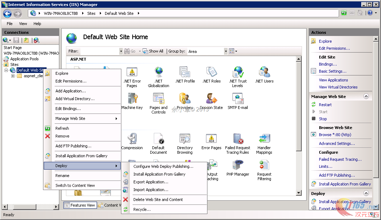The image size is (381, 220).
Task: Click the View Applications link
Action: click(x=333, y=80)
